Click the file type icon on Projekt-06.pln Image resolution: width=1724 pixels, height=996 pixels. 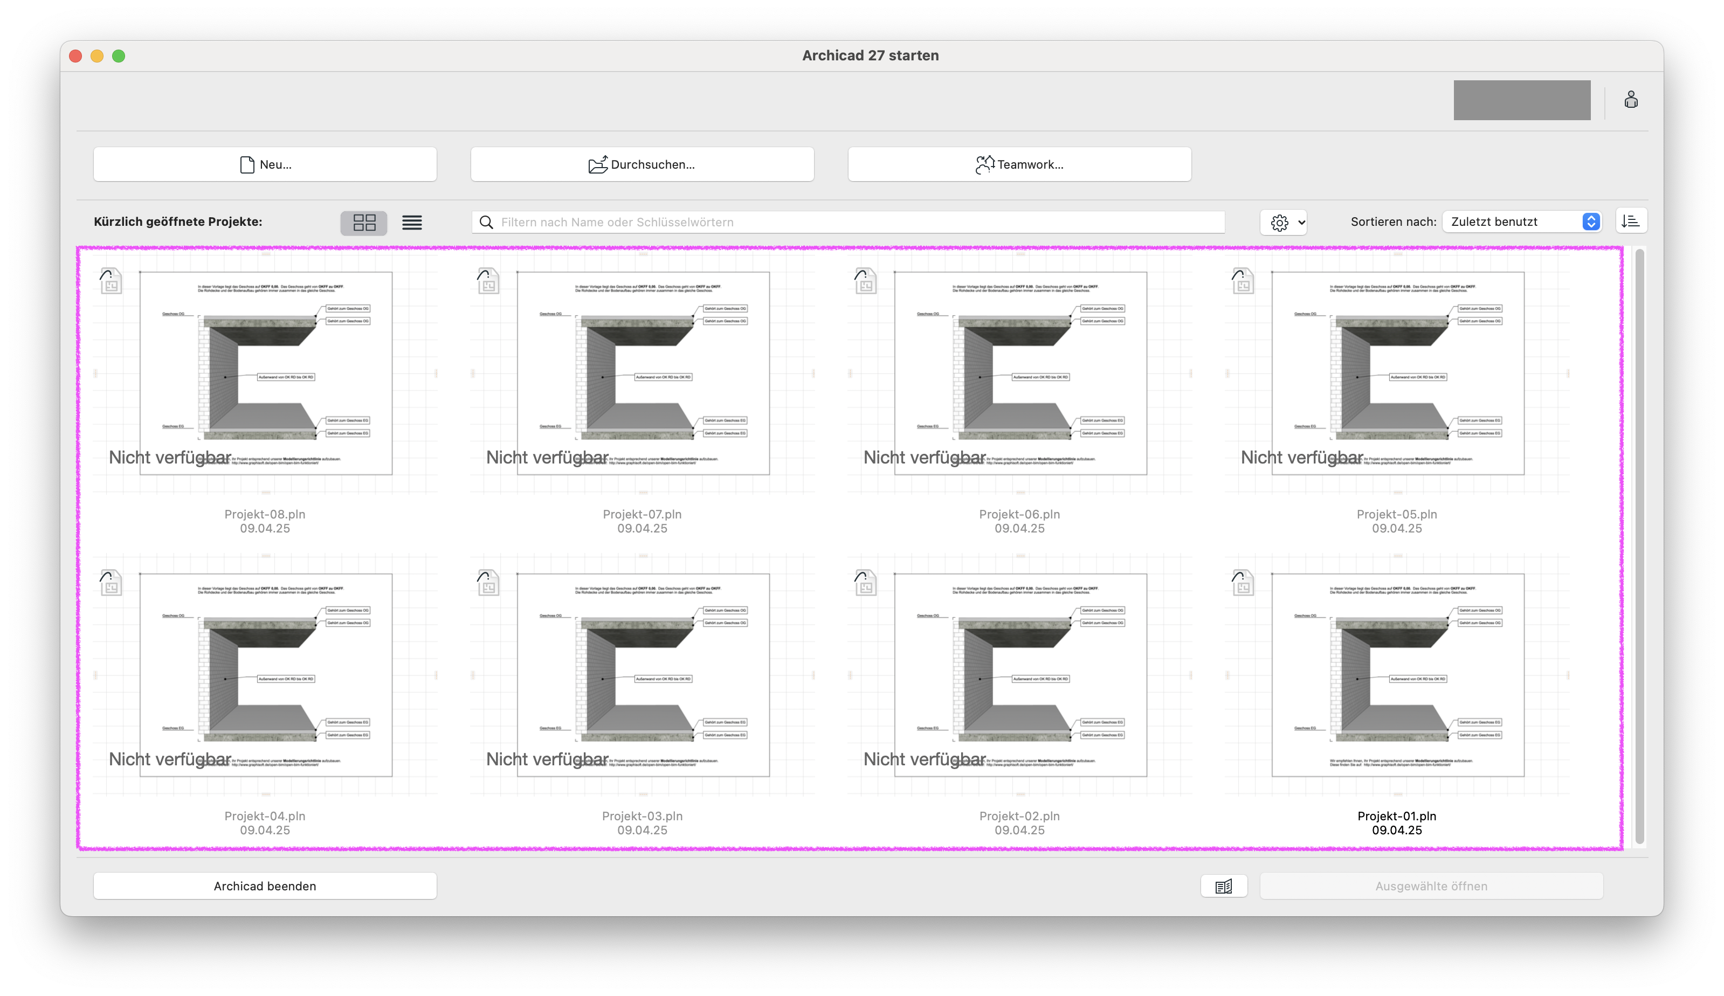coord(865,280)
